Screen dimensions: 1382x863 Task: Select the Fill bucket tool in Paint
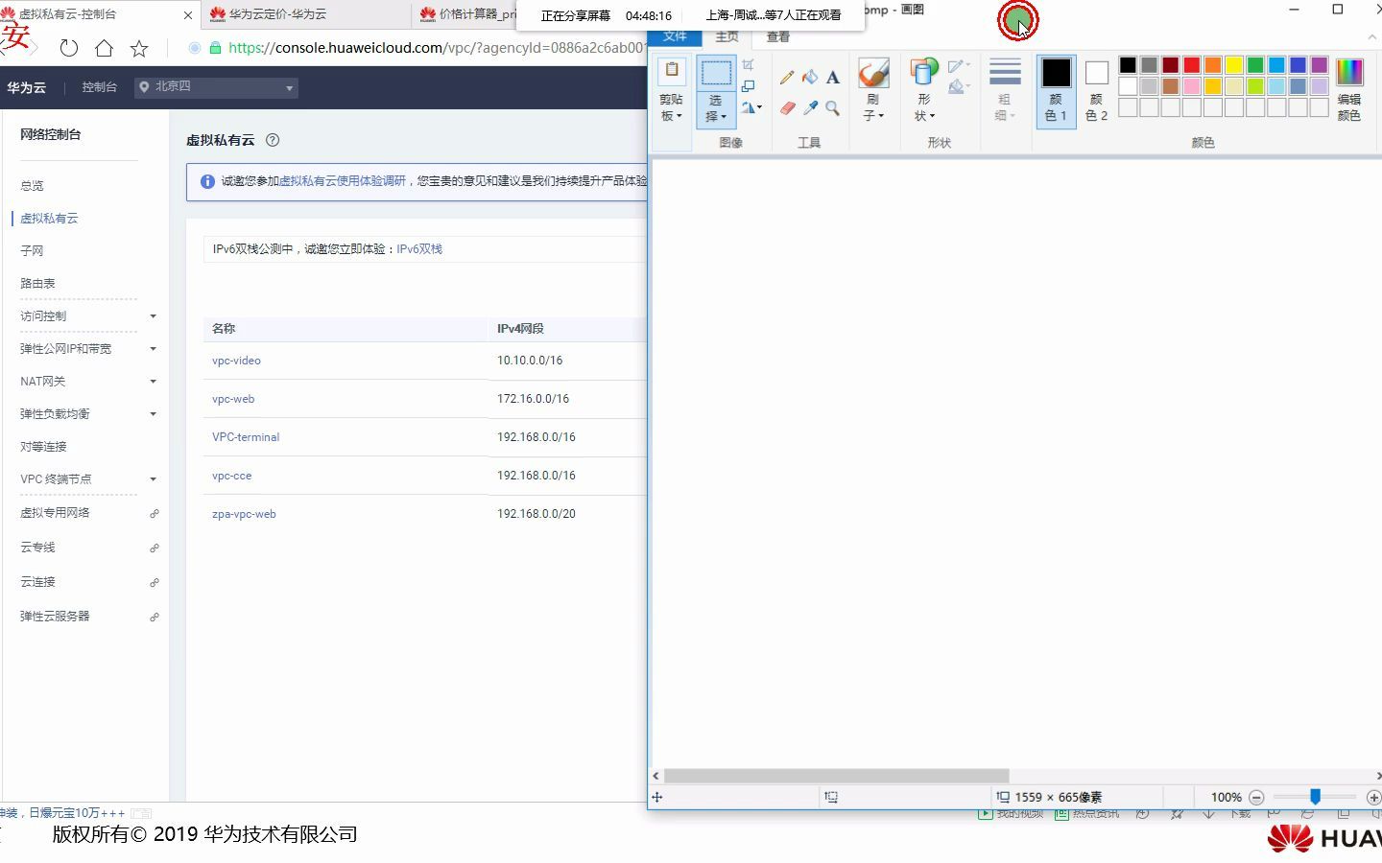pos(810,78)
